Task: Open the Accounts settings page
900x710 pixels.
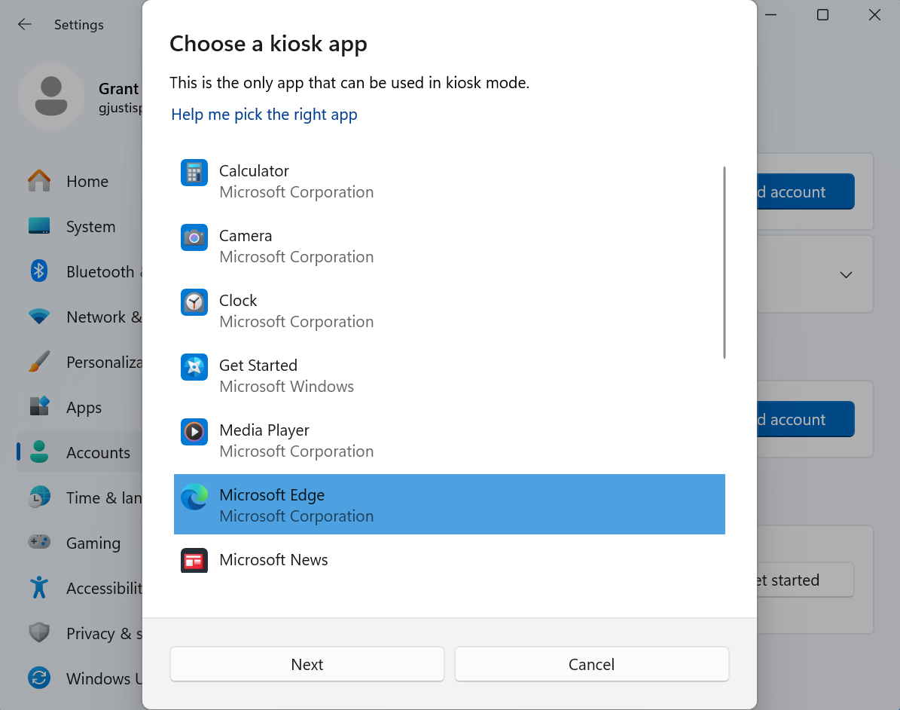Action: tap(81, 452)
